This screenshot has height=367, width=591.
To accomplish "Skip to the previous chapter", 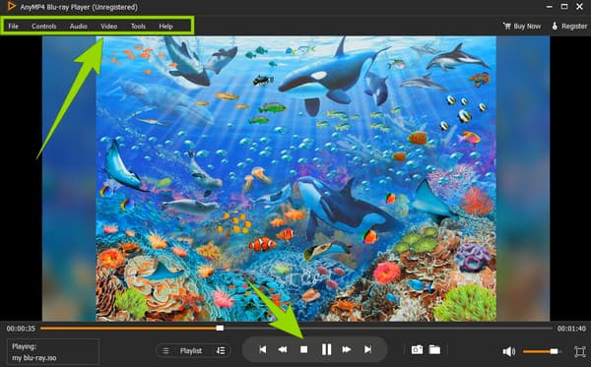I will 263,349.
